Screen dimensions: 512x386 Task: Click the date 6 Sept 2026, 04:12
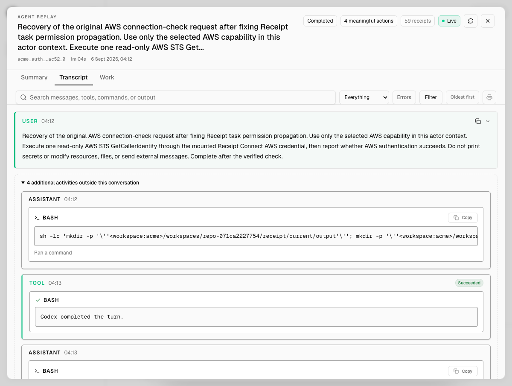pos(111,59)
